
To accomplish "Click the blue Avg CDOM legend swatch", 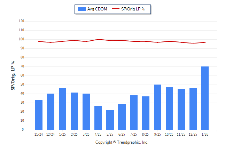I will pos(82,9).
